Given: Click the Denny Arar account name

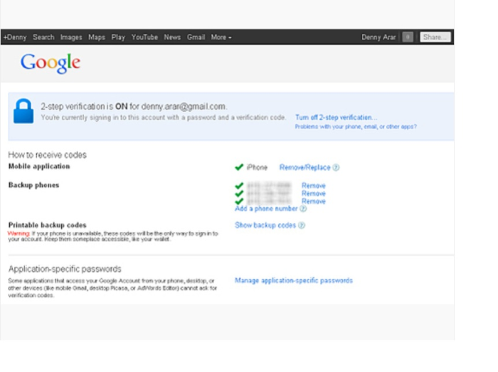Looking at the screenshot, I should click(x=378, y=37).
